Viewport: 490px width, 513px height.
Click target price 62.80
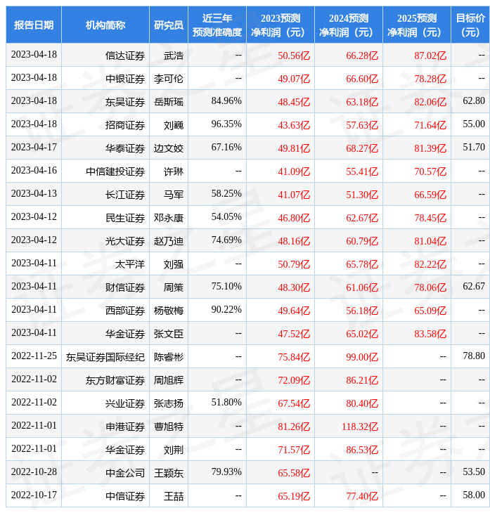coord(474,100)
